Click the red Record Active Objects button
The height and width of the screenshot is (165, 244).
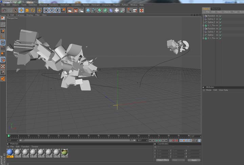174,141
